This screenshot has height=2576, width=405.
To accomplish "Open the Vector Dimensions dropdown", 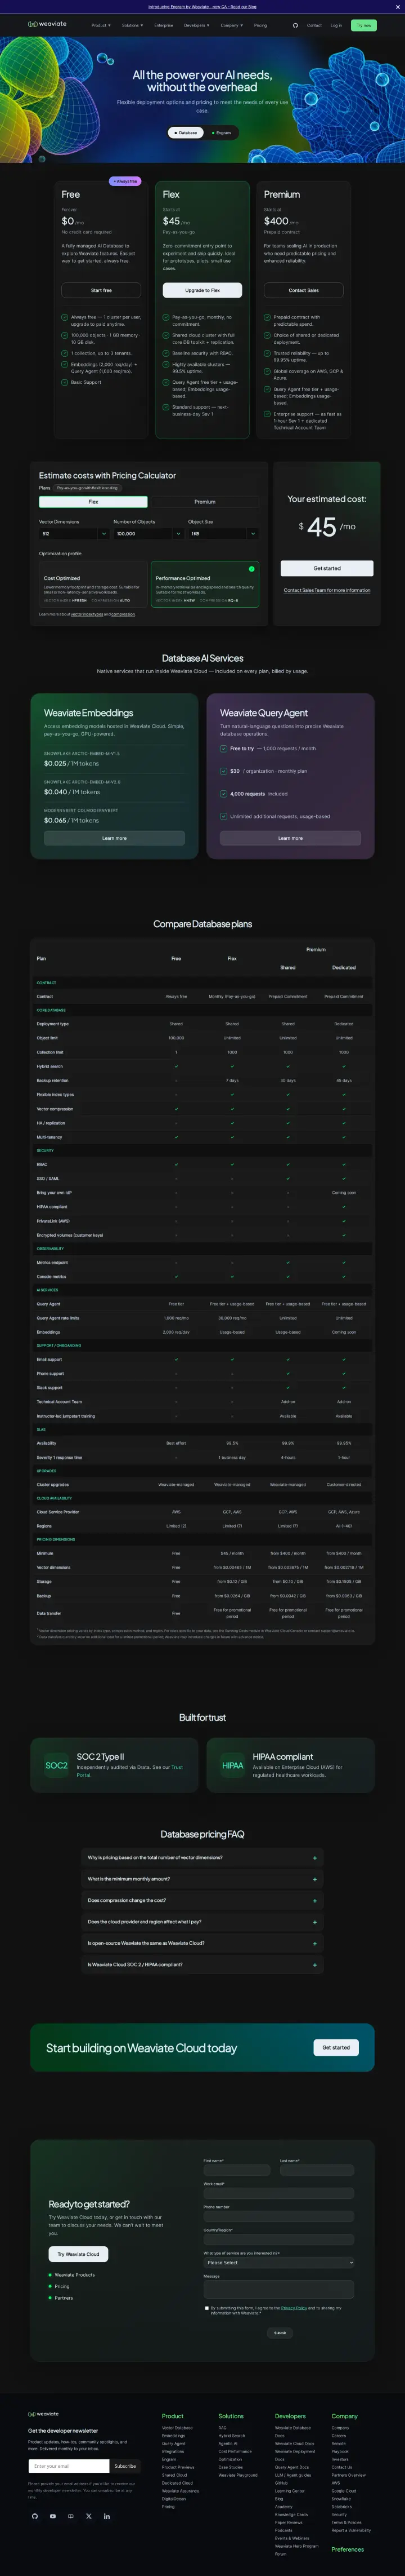I will [74, 534].
